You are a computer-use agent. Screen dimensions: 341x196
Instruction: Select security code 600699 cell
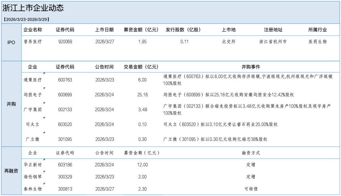point(65,95)
